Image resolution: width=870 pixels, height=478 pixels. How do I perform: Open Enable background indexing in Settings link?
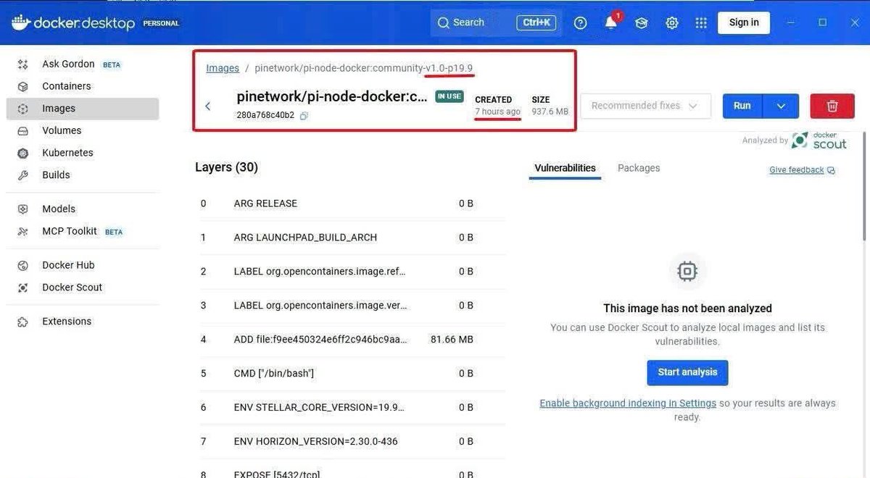[x=628, y=403]
